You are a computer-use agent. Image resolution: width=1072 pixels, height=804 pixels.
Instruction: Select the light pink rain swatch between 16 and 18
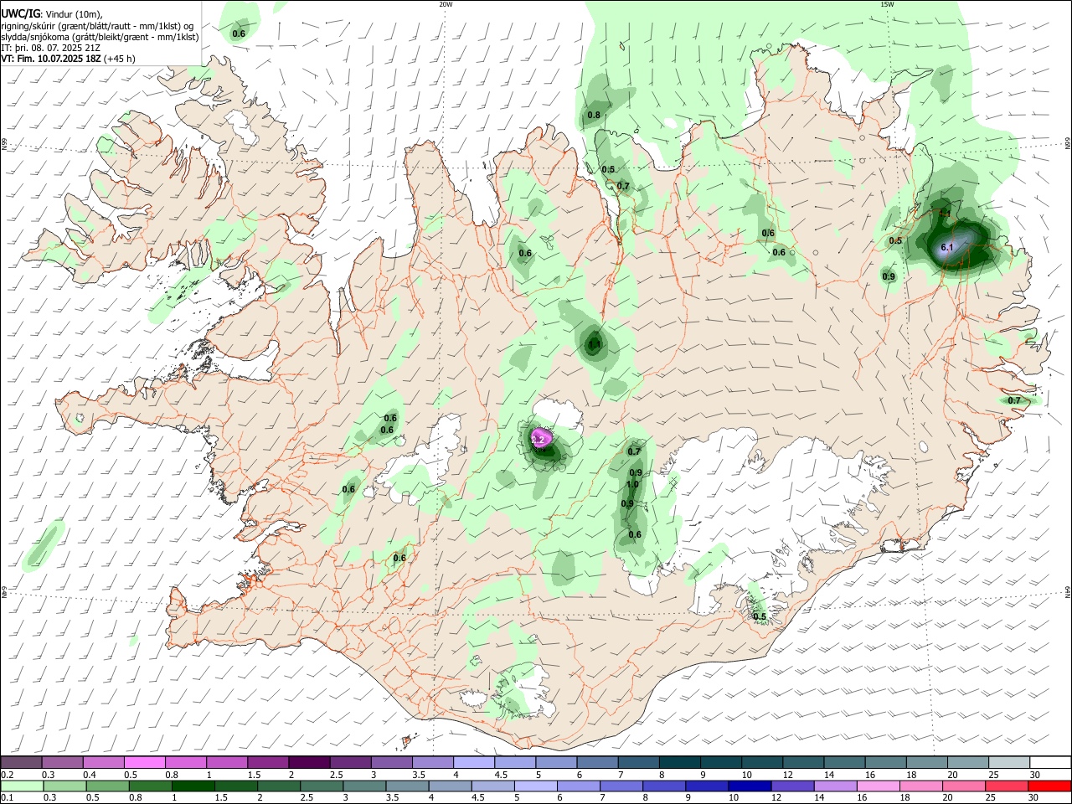pos(878,786)
